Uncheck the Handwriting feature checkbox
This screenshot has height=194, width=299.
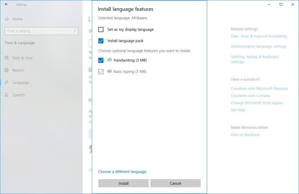coord(101,60)
